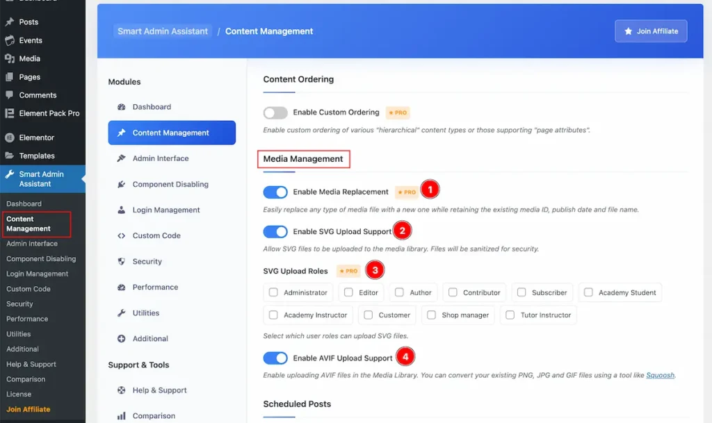The width and height of the screenshot is (712, 423).
Task: Open Custom Code in WordPress submenu
Action: coord(28,289)
